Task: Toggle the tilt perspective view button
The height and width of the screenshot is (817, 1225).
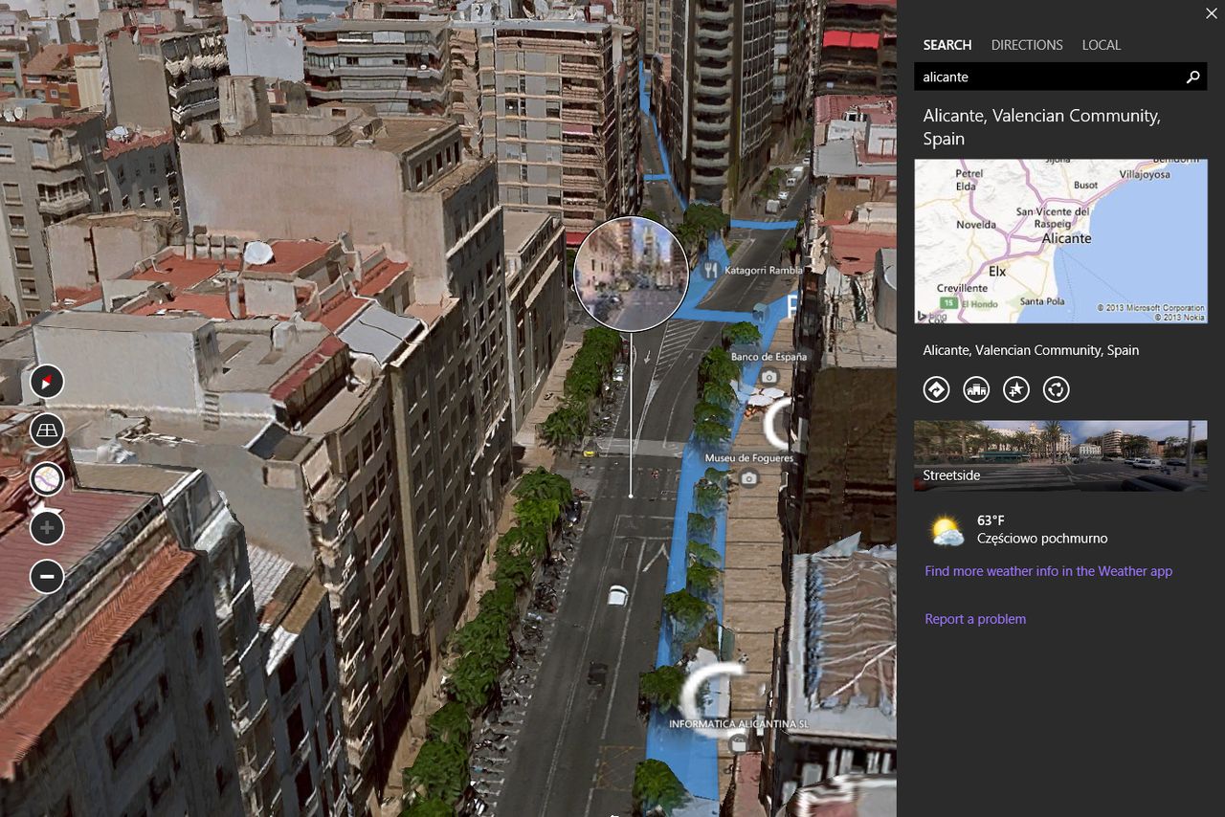Action: tap(46, 431)
